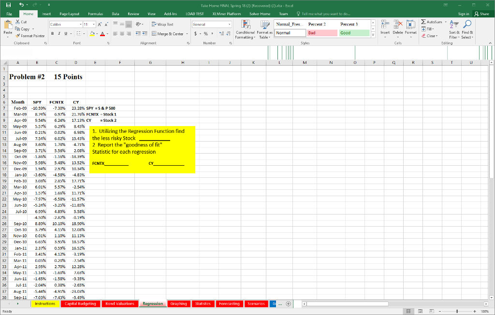
Task: Align cell text to the left
Action: click(x=115, y=33)
